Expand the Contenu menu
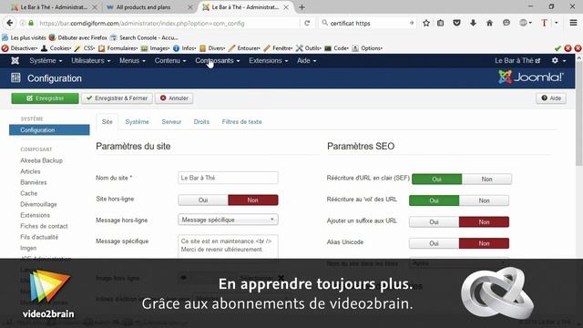This screenshot has width=583, height=328. tap(170, 61)
